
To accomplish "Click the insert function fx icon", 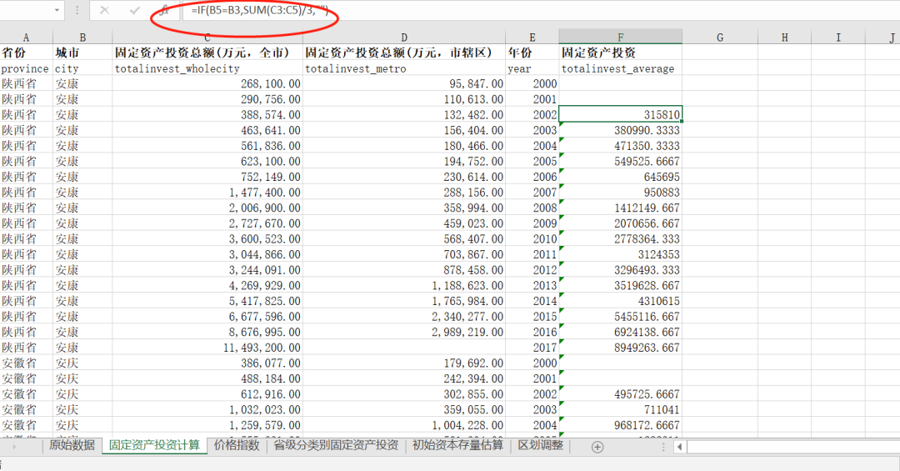I will point(164,10).
